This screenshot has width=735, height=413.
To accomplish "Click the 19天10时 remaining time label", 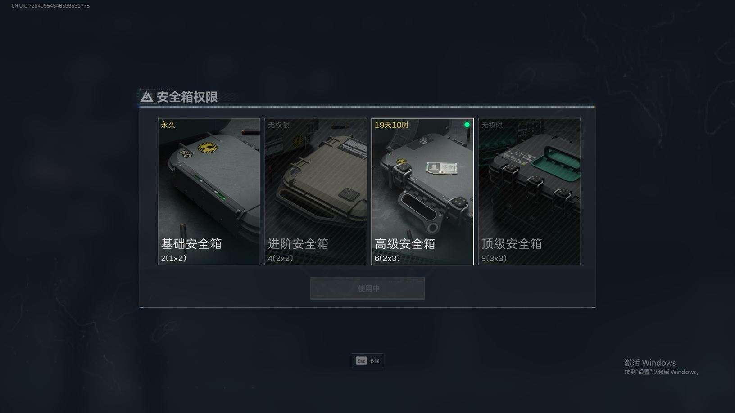I will tap(392, 125).
